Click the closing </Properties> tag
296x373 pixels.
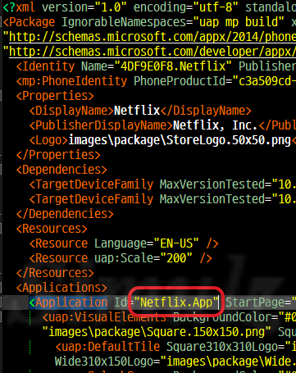(58, 155)
